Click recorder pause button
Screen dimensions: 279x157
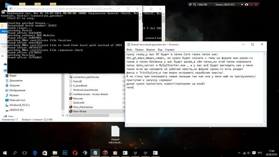click(x=251, y=5)
